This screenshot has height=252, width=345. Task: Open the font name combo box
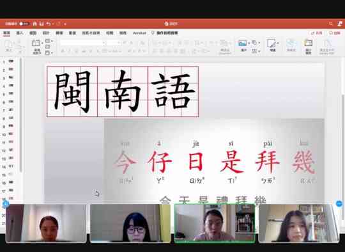coord(83,43)
